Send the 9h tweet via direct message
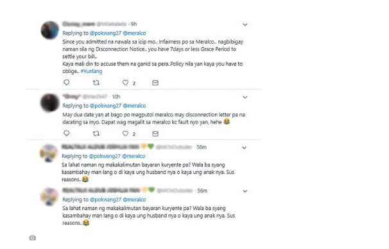This screenshot has height=249, width=389. pos(155,83)
